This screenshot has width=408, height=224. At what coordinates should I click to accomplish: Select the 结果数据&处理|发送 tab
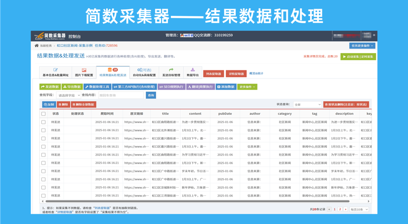113,72
